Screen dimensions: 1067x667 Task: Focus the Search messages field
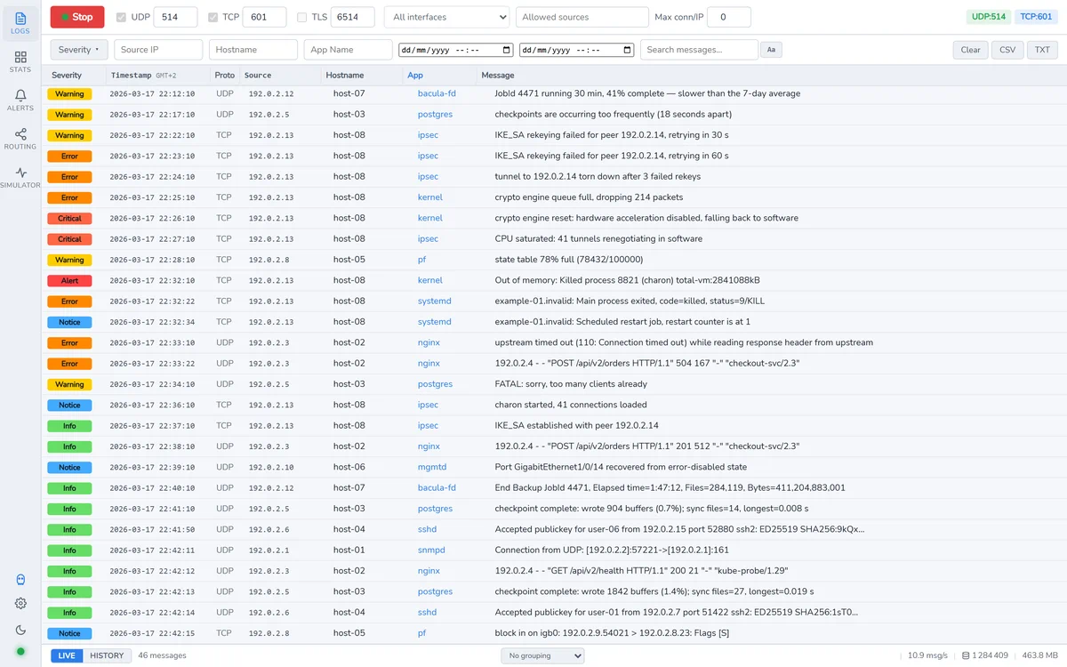pos(699,50)
